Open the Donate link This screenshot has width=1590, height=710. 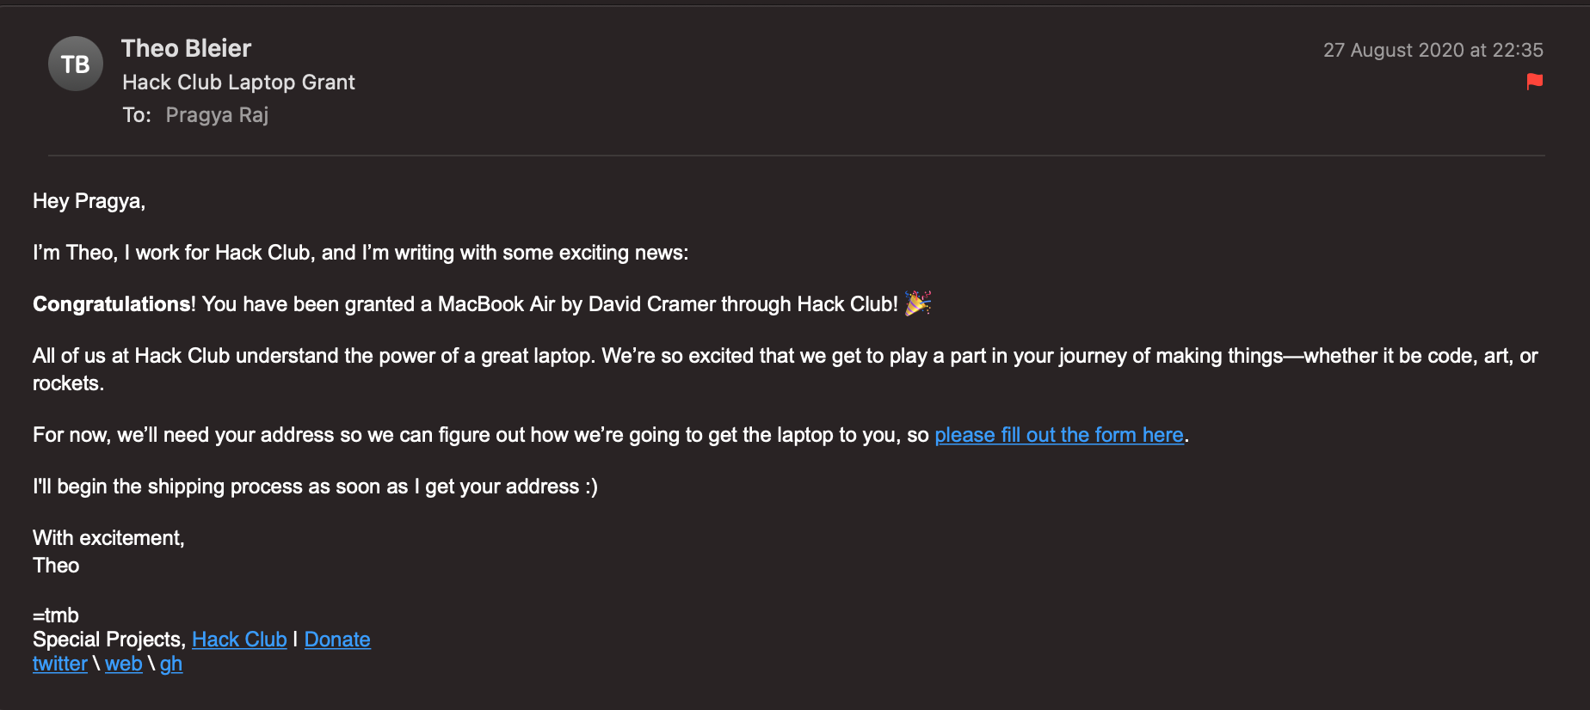337,640
